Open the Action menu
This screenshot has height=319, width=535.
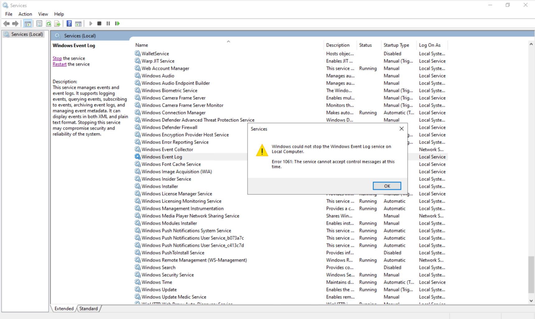25,14
